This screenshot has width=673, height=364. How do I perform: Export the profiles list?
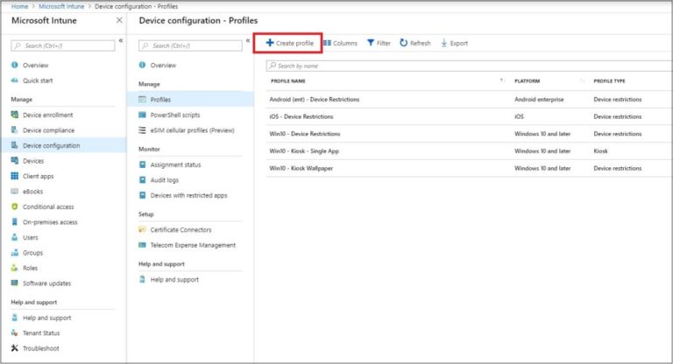(454, 43)
